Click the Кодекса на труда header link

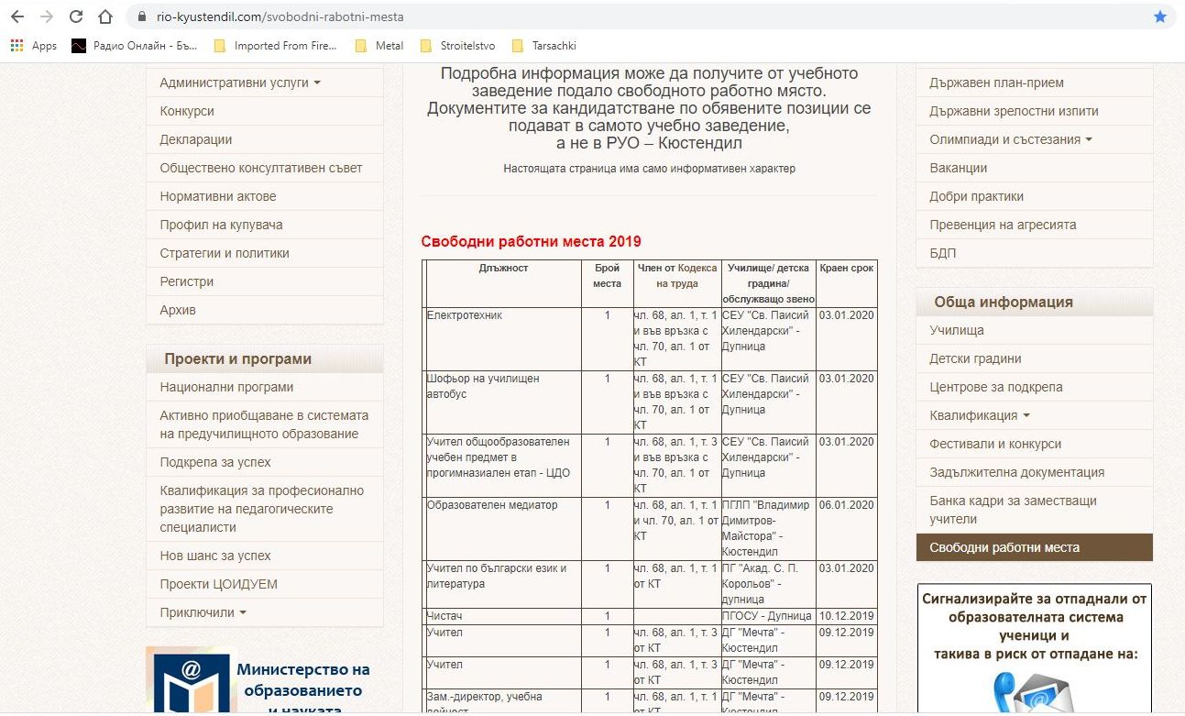686,276
